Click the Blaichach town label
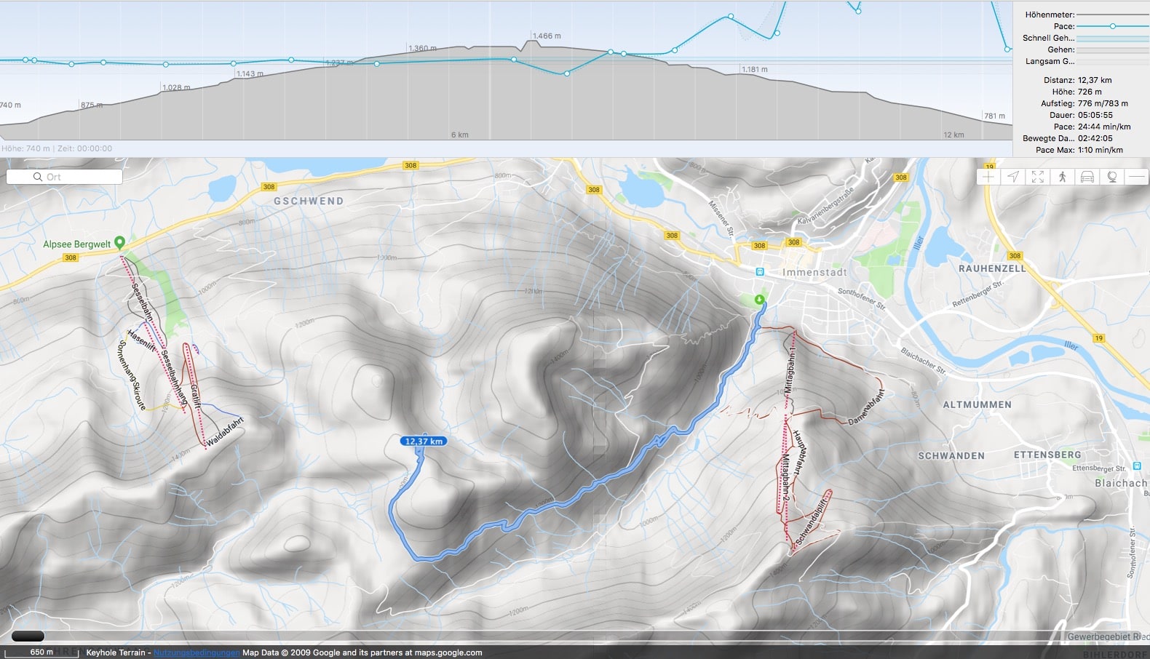 [1121, 483]
